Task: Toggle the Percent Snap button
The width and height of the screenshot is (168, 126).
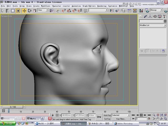Action: coord(75,10)
